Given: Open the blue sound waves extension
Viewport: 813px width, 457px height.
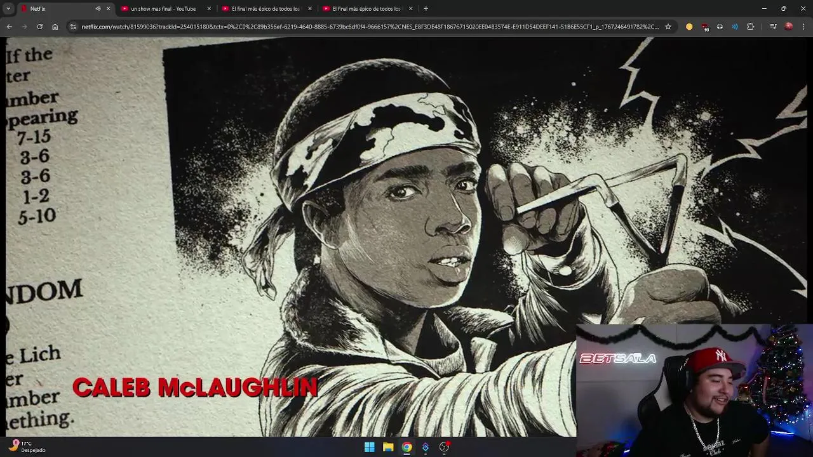Looking at the screenshot, I should pyautogui.click(x=735, y=27).
